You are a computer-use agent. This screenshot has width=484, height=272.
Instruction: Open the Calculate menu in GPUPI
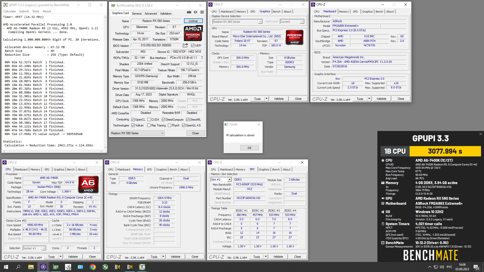(x=9, y=11)
